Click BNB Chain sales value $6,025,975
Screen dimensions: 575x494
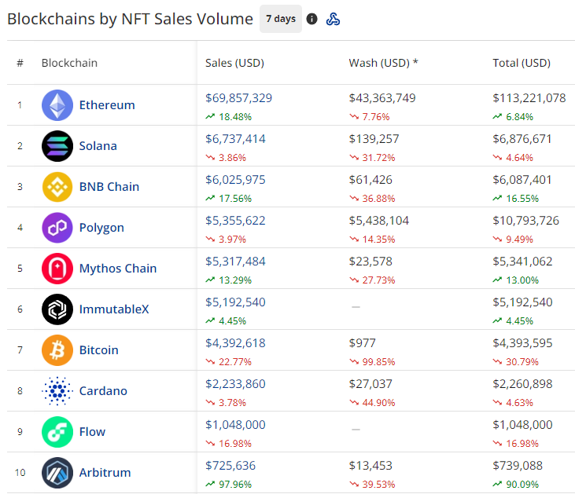pos(235,180)
